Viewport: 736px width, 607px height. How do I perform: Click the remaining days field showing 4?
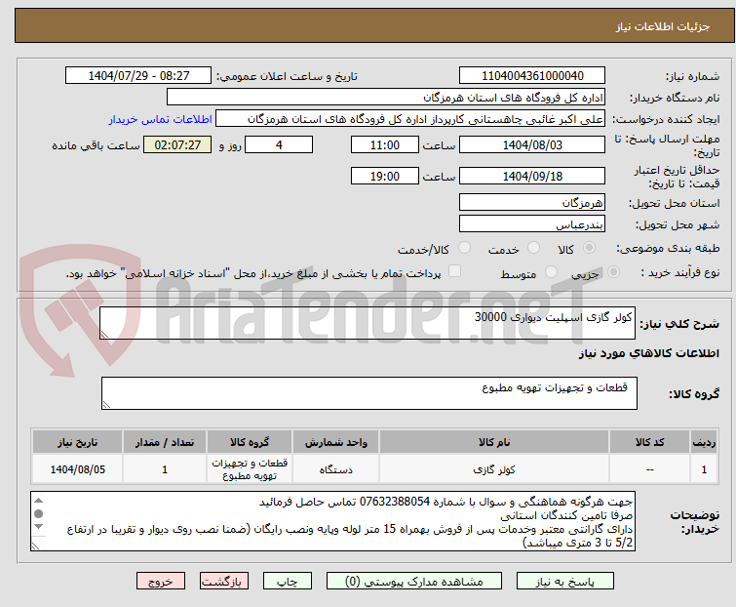279,144
